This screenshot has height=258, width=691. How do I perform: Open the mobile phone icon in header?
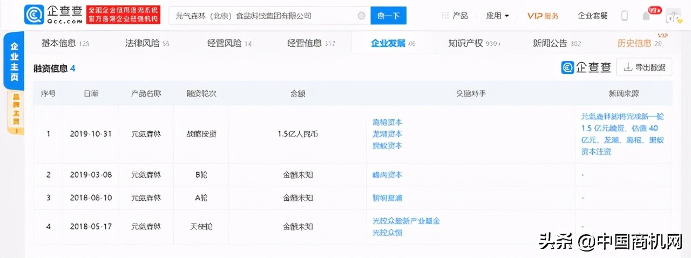625,16
